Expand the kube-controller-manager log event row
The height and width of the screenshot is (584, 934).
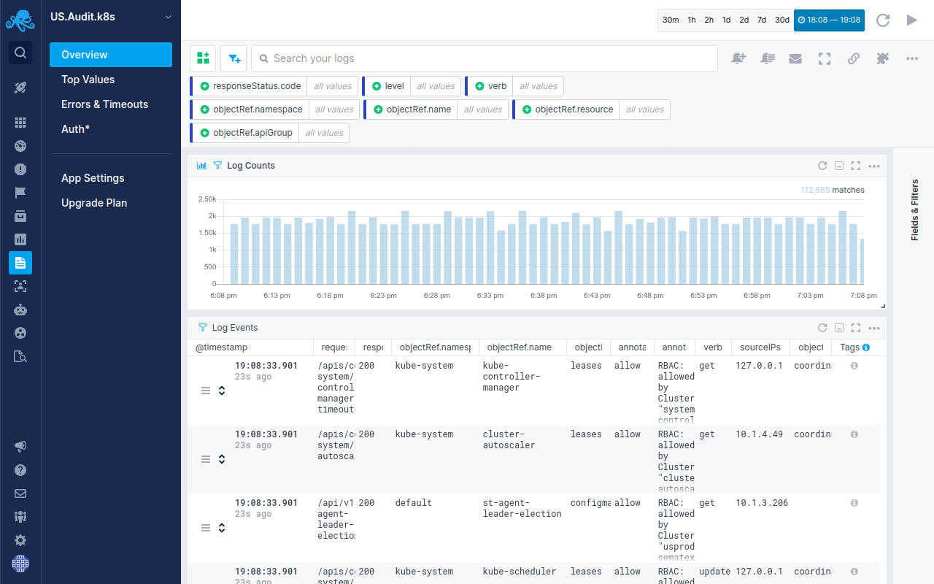[222, 391]
